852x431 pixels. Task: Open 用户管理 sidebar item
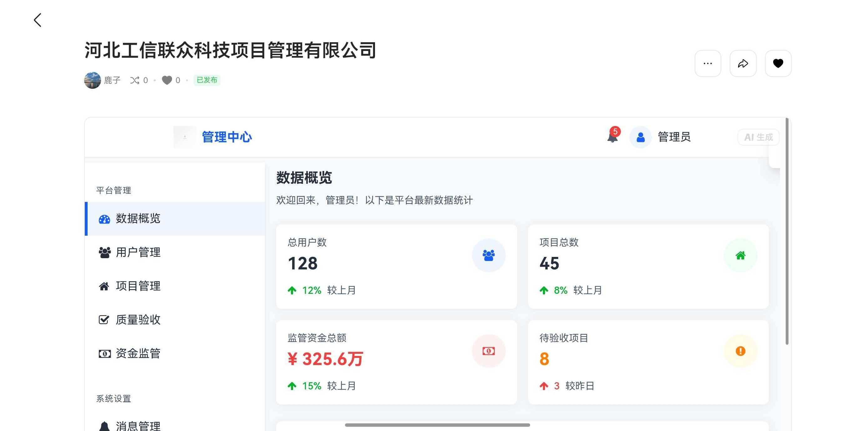coord(138,253)
